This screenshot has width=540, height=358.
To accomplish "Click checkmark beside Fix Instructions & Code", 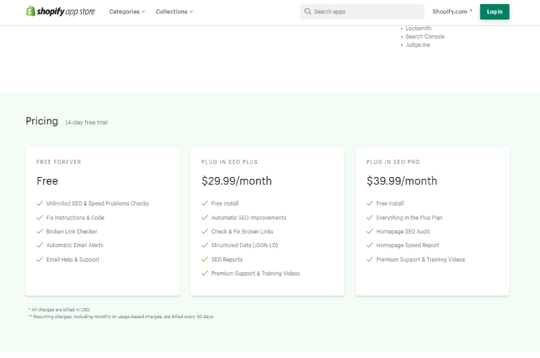I will 40,218.
